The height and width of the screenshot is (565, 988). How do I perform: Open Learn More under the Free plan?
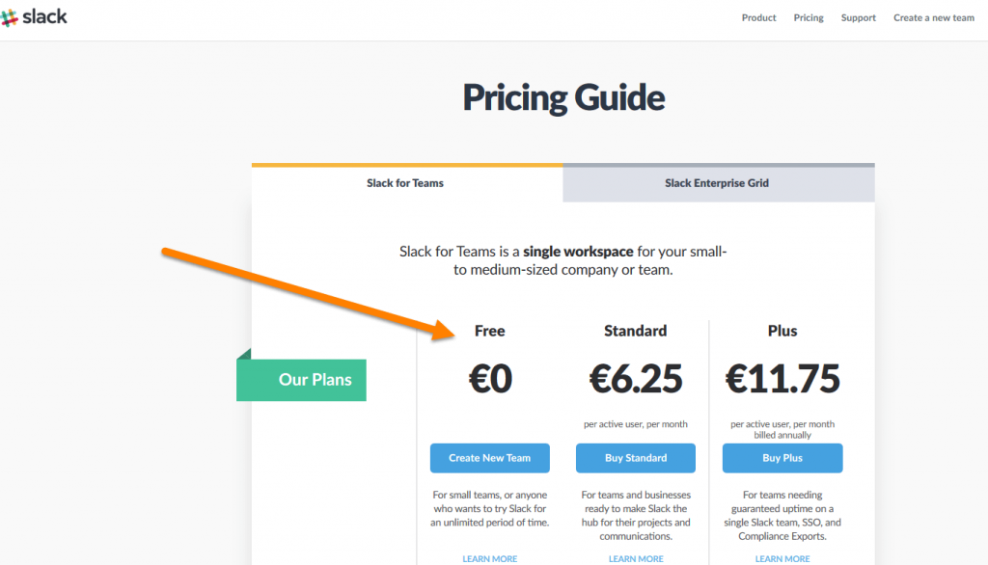pos(489,558)
